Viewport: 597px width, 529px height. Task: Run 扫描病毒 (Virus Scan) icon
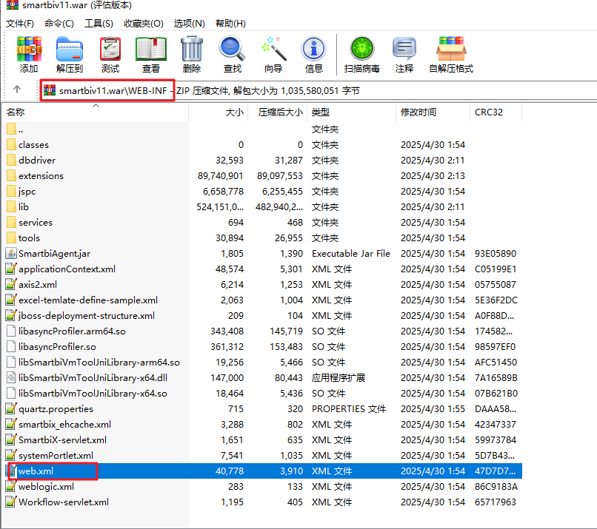362,49
